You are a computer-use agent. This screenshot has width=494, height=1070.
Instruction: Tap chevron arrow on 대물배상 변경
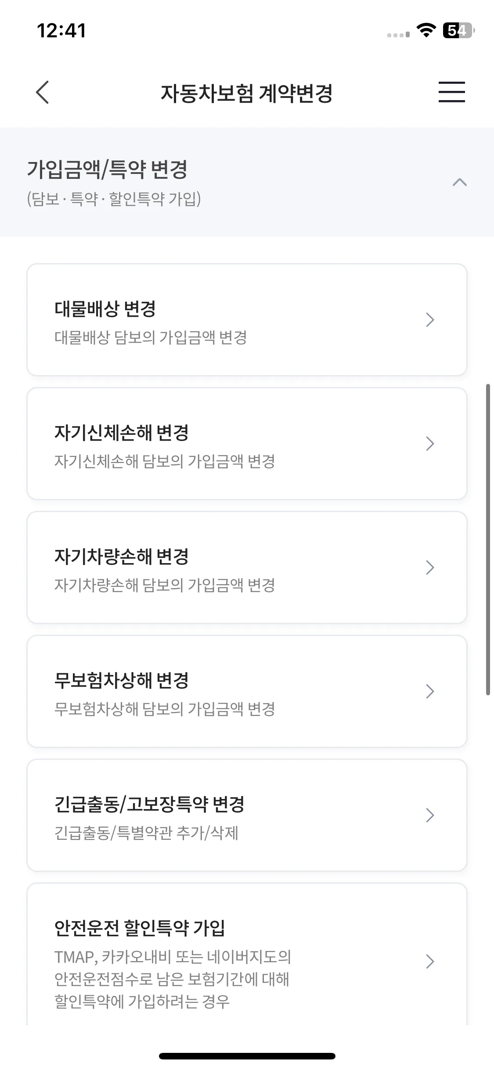pyautogui.click(x=430, y=320)
